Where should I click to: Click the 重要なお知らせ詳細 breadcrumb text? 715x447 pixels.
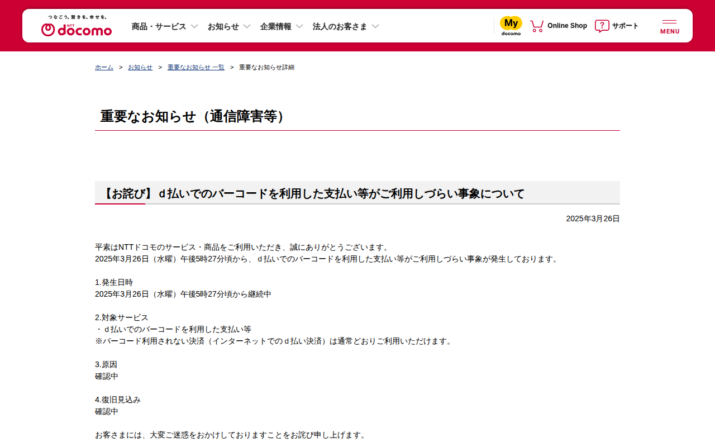point(266,67)
